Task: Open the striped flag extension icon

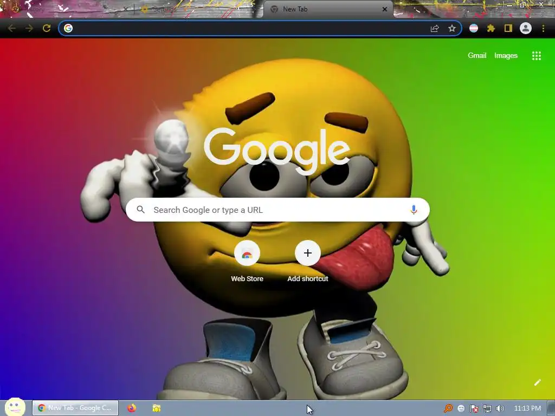Action: [474, 28]
